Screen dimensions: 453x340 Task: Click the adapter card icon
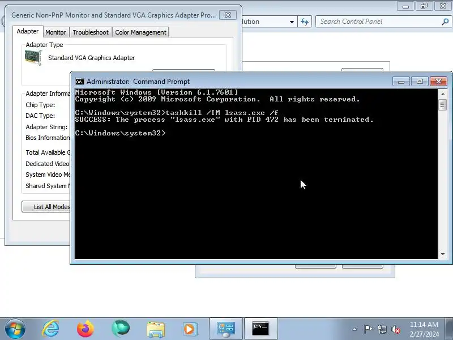(33, 57)
